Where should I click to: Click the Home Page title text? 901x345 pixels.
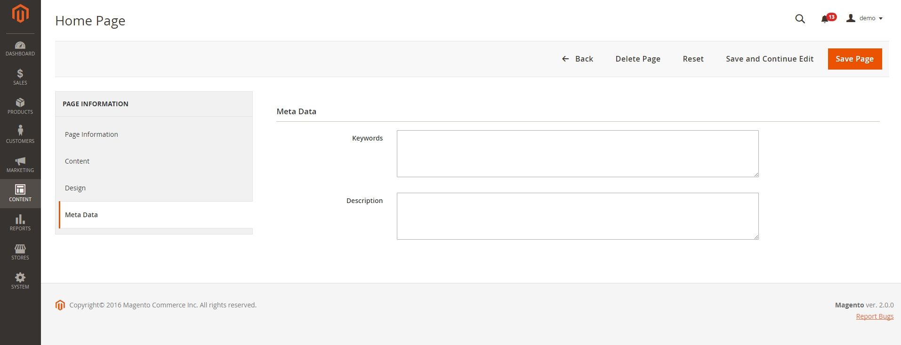coord(90,21)
